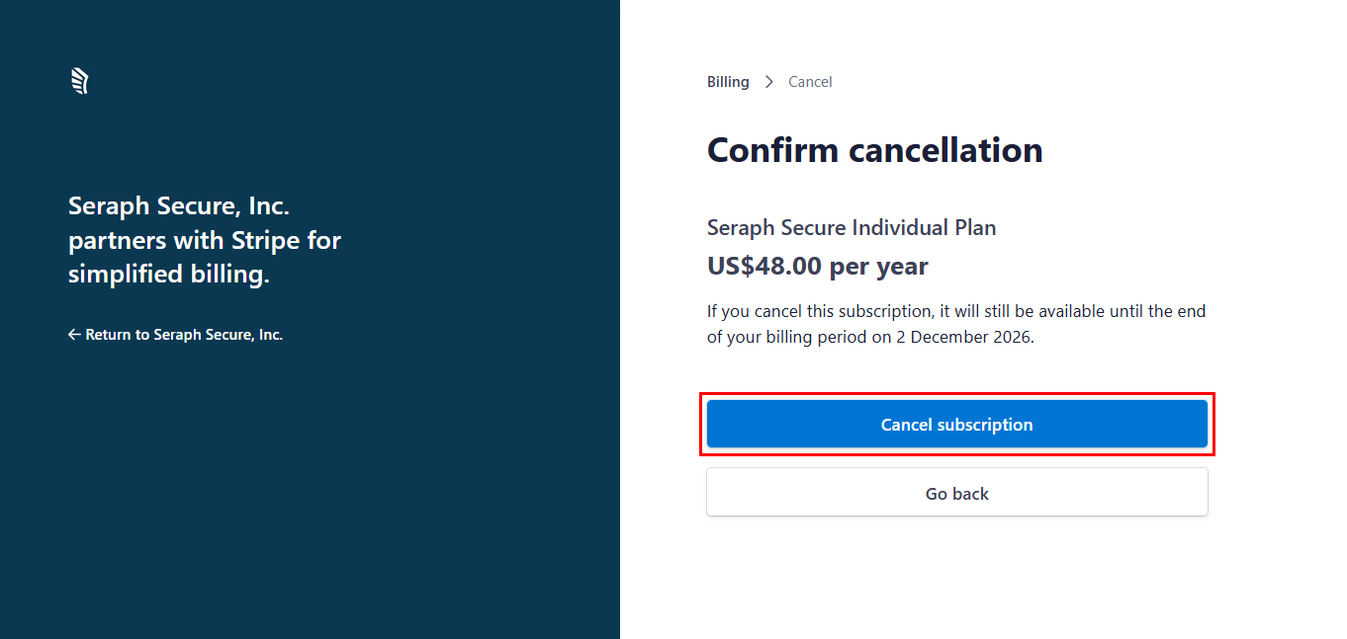Screen dimensions: 1347x639
Task: Click the US$48.00 price amount
Action: (764, 267)
